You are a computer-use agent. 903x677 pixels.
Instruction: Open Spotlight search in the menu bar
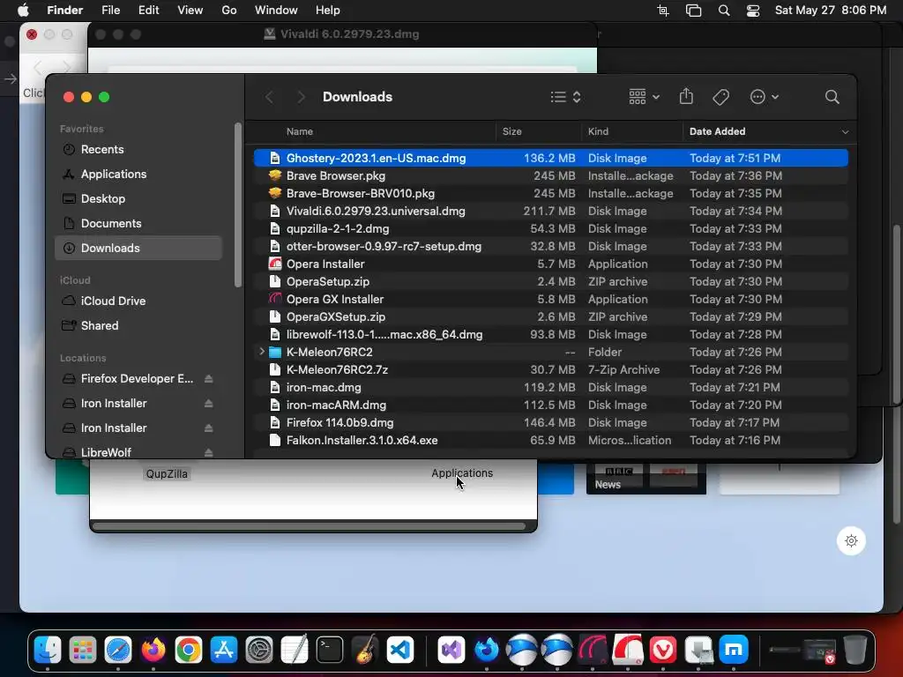pos(724,11)
